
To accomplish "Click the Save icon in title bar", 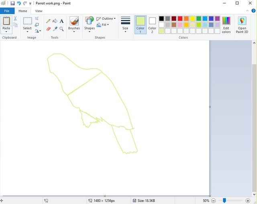I will (12, 3).
